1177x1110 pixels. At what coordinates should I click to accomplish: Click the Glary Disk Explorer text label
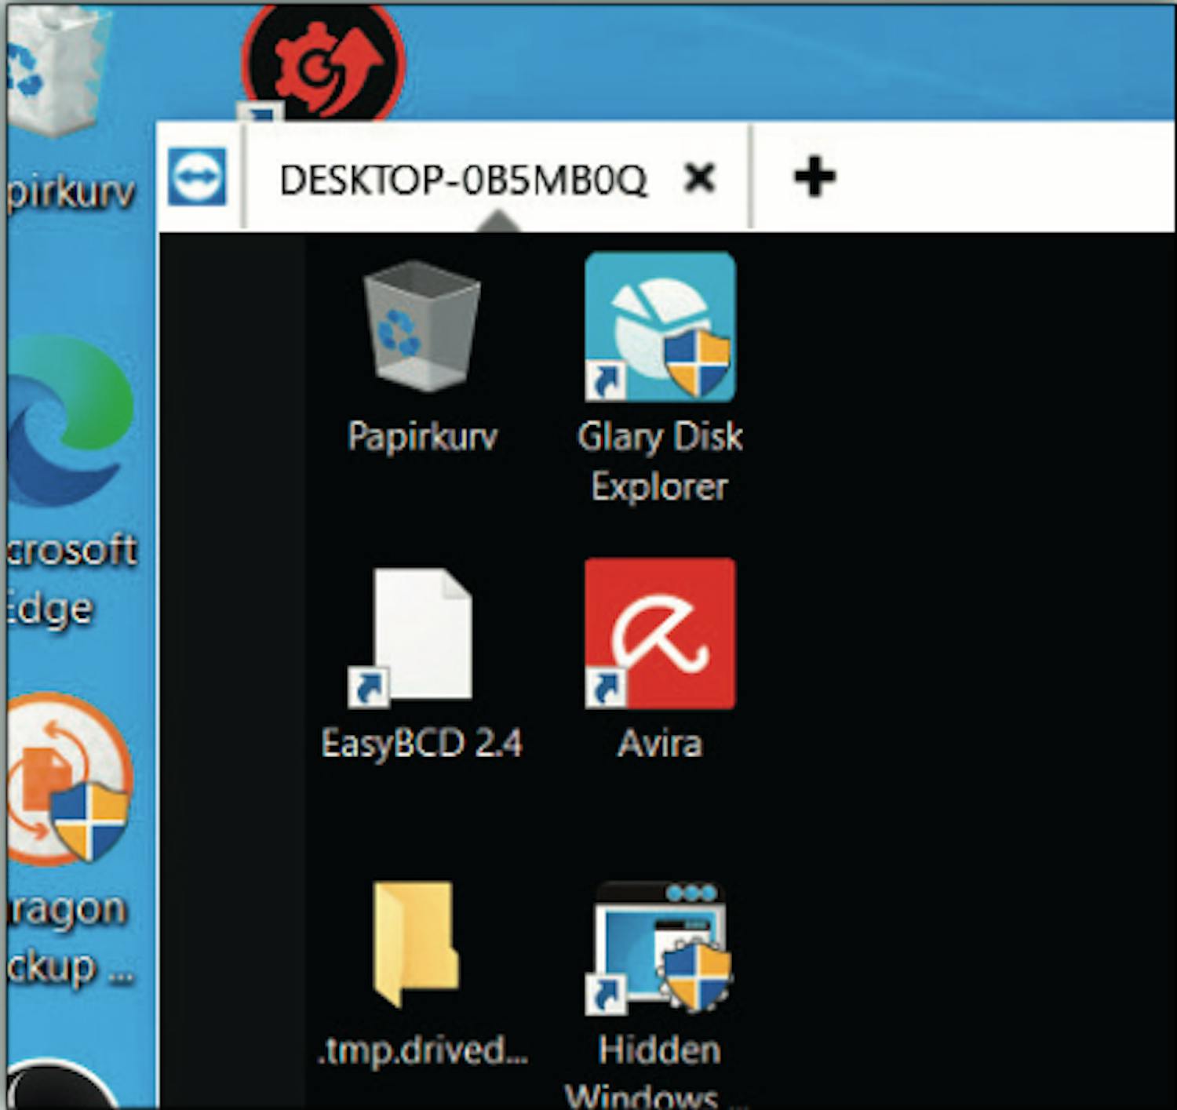[659, 461]
